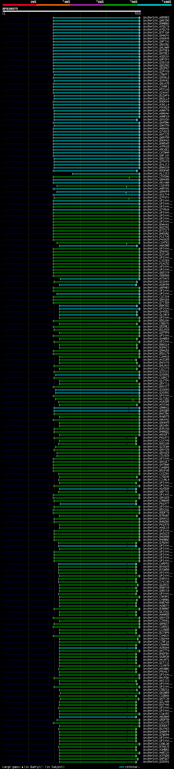The image size is (174, 769).
Task: Click the UniRef100_P61977 label
Action: click(x=156, y=504)
